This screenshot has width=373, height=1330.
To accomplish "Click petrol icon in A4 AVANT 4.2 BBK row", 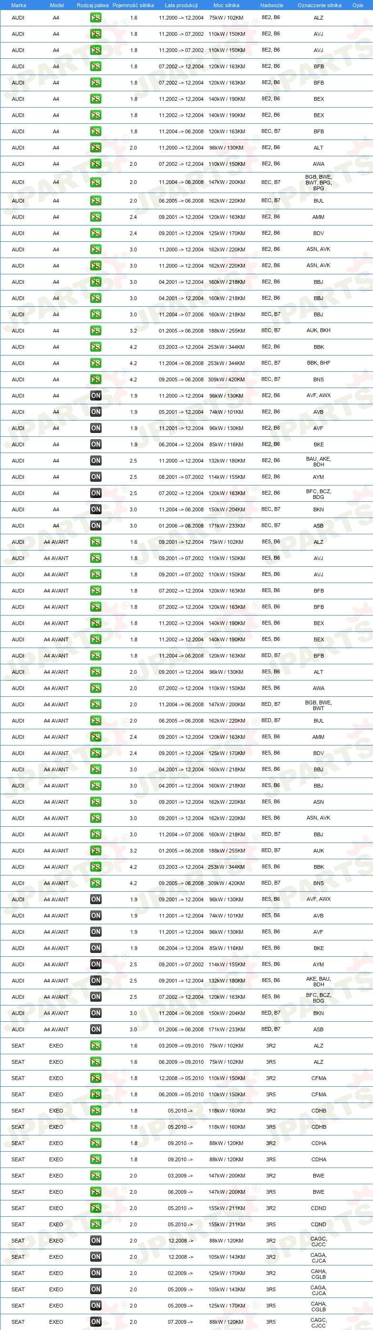I will coord(96,867).
